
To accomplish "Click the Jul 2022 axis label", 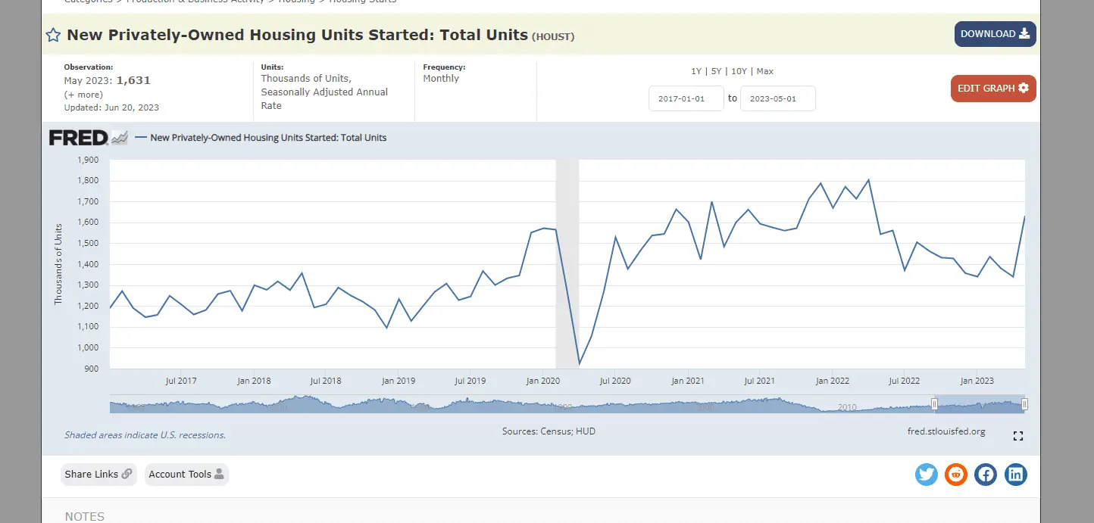I will pyautogui.click(x=905, y=381).
